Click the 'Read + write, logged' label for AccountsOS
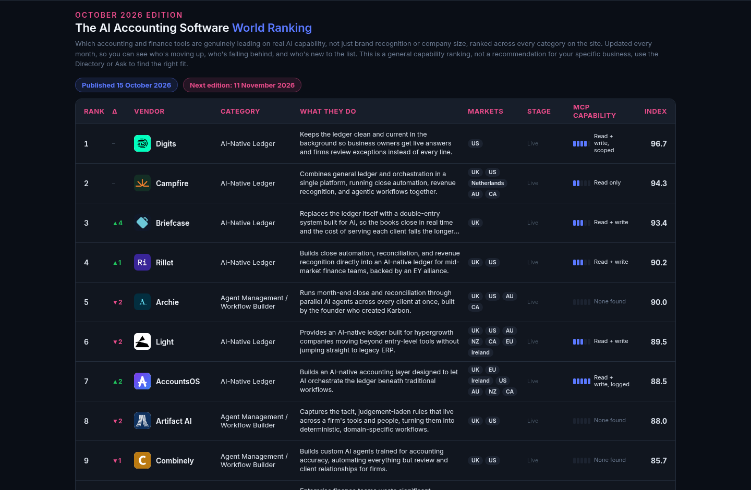751x490 pixels. click(612, 381)
